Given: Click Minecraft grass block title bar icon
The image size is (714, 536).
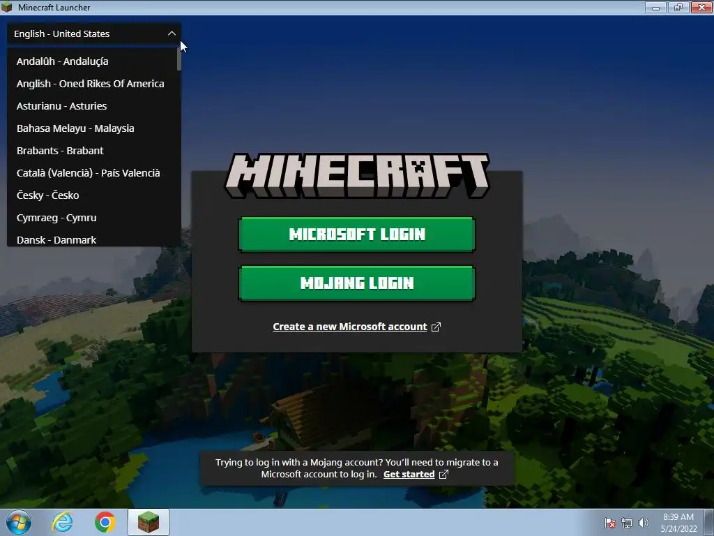Looking at the screenshot, I should pyautogui.click(x=7, y=7).
